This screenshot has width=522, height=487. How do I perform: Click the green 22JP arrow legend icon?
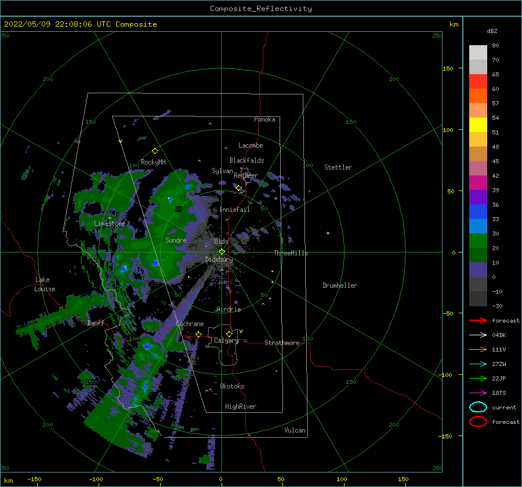tap(478, 378)
